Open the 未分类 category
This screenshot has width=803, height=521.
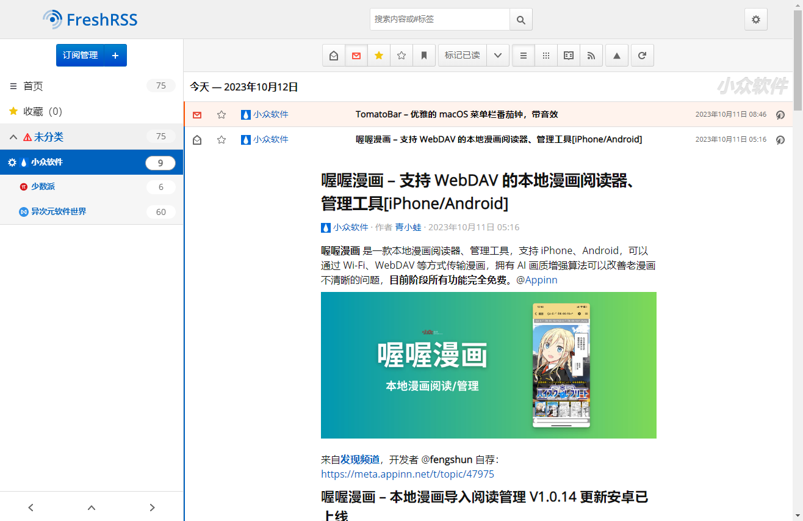(x=49, y=137)
